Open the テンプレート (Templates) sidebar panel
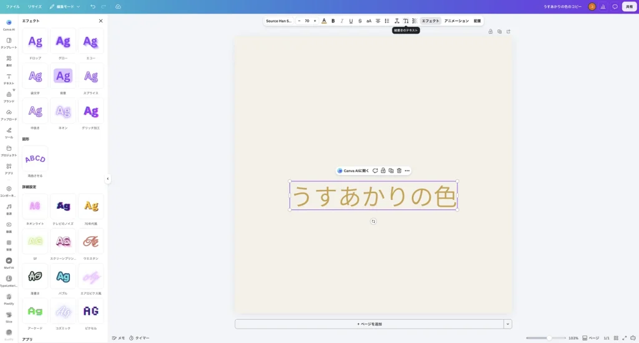 pos(9,43)
